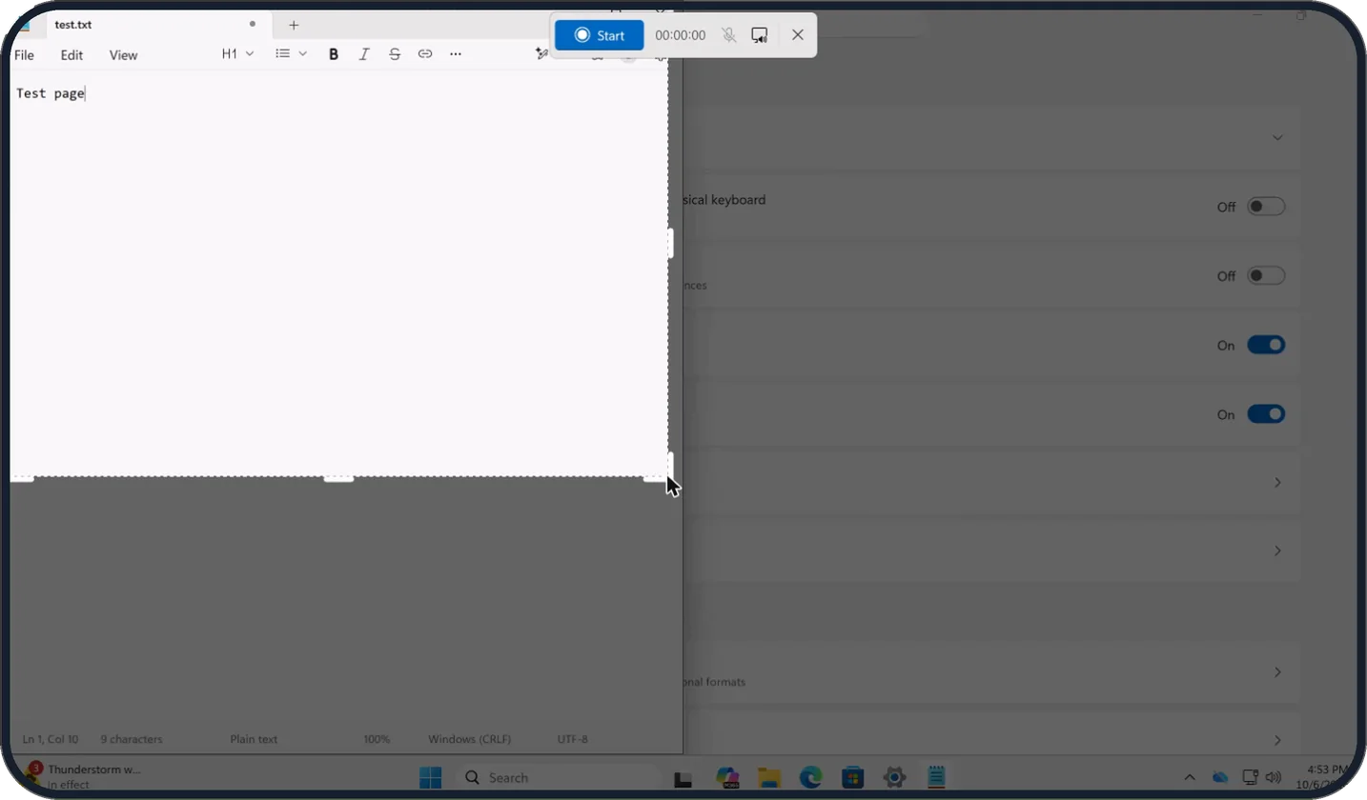Click 'UTF-8' encoding in the status bar

point(573,739)
